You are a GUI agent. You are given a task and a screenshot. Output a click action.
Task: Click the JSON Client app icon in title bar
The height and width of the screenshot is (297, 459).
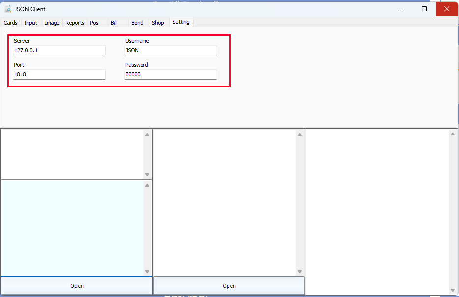coord(8,9)
